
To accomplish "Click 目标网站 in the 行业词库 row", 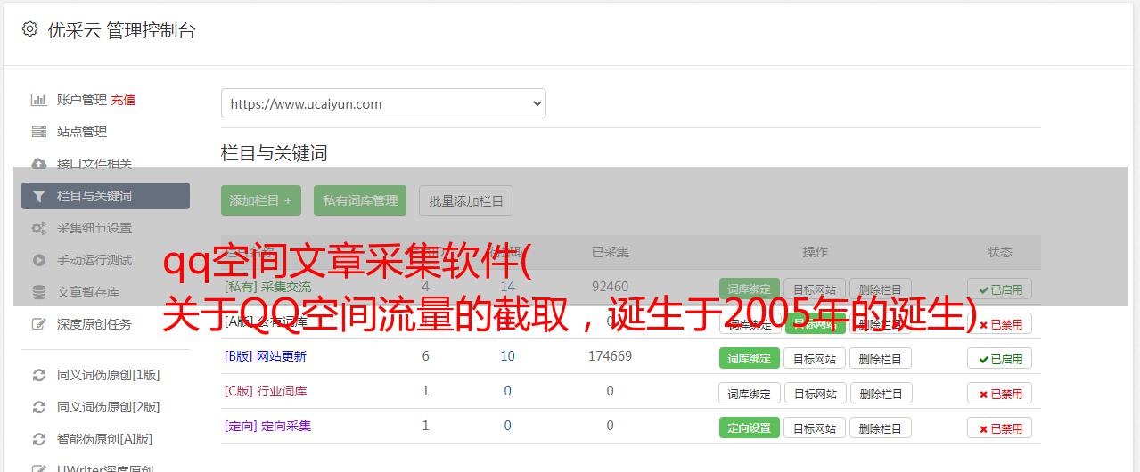I will pos(815,393).
